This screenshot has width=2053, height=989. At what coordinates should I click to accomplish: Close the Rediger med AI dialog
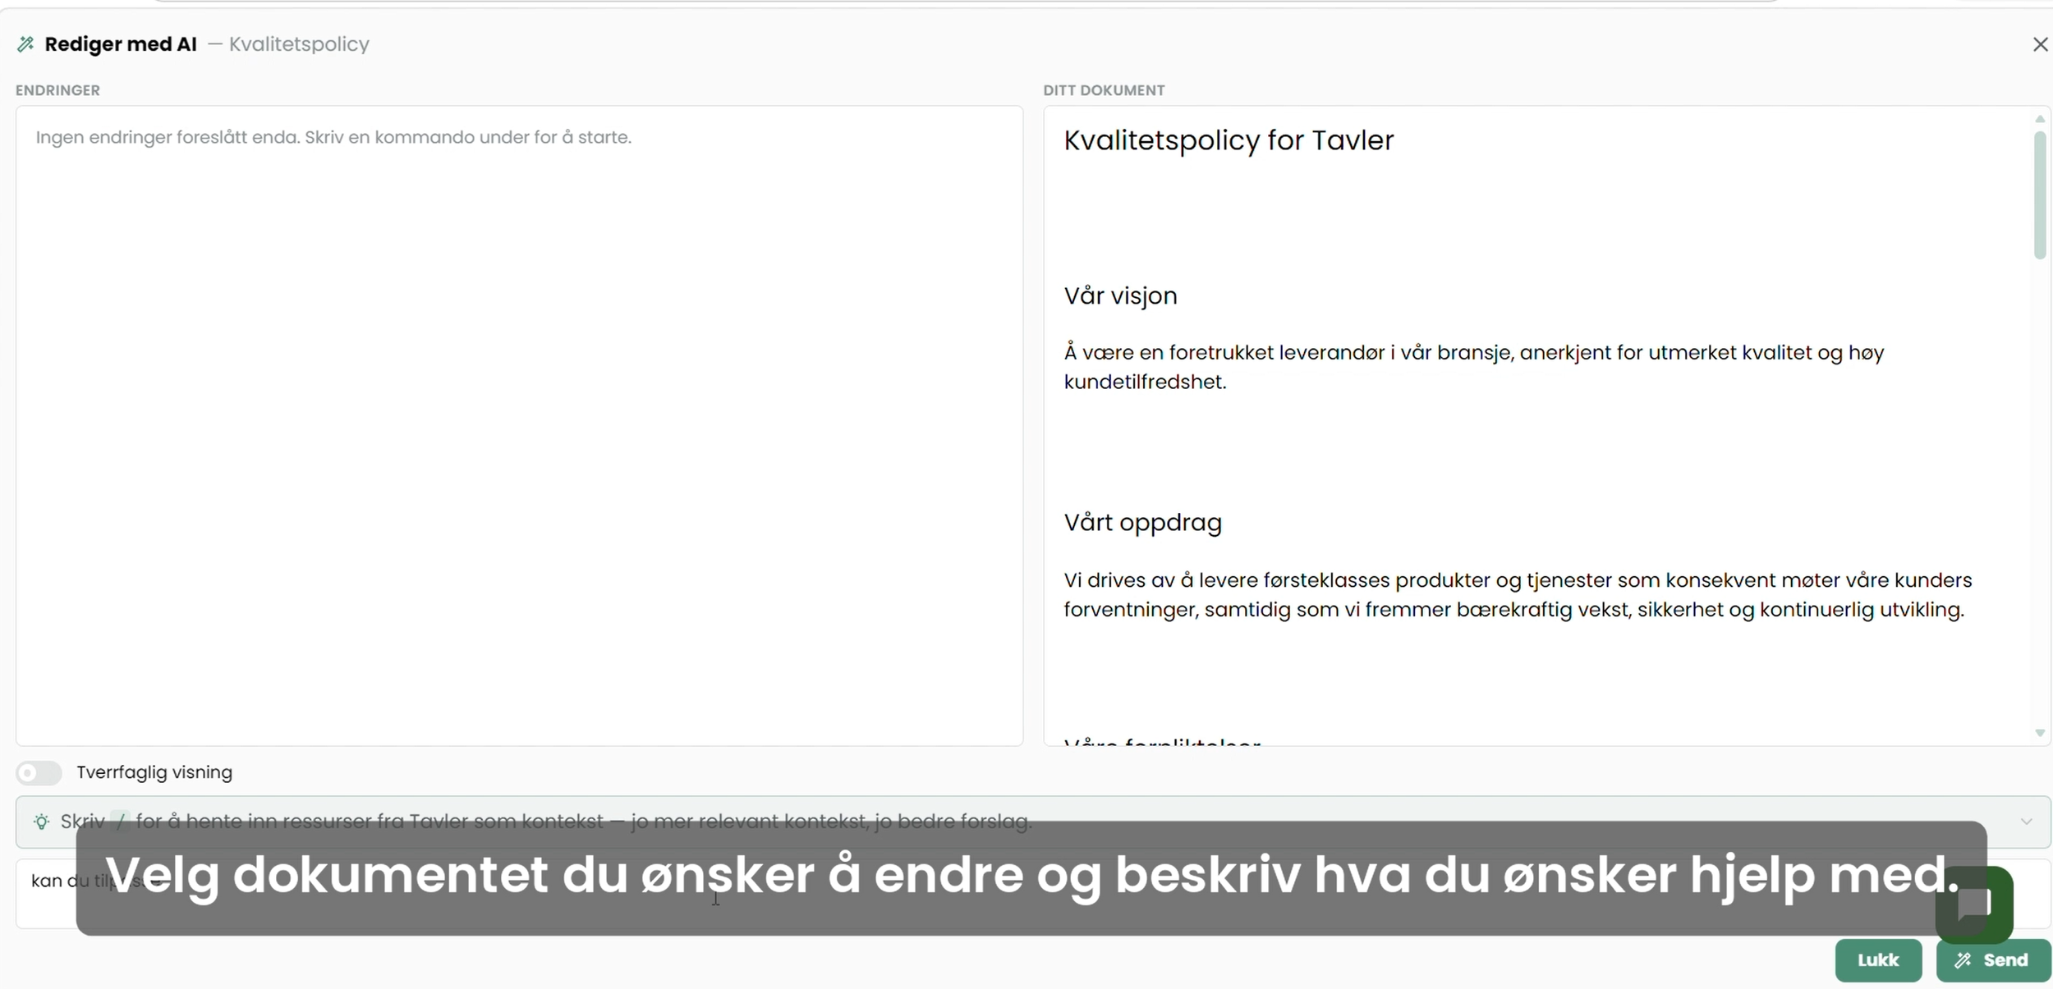[2040, 44]
